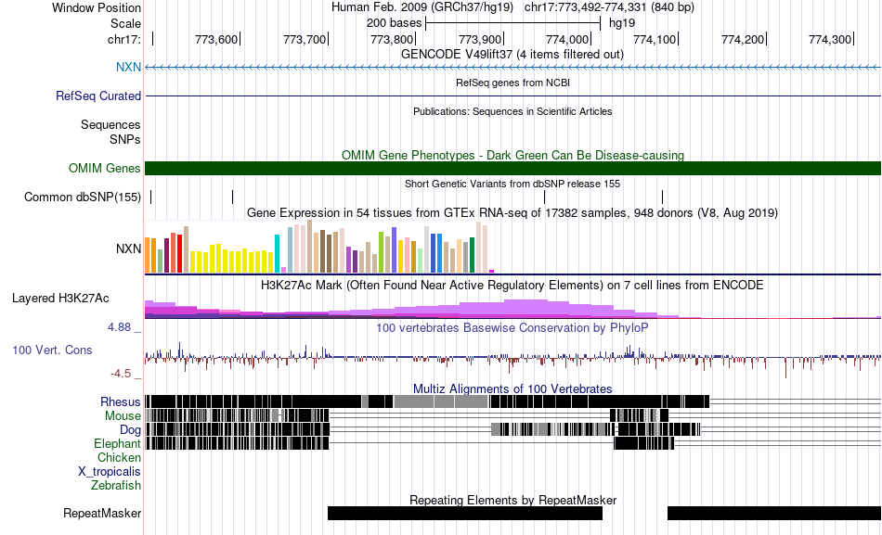Click the dark green OMIM gene bar
The height and width of the screenshot is (535, 882).
pos(513,168)
